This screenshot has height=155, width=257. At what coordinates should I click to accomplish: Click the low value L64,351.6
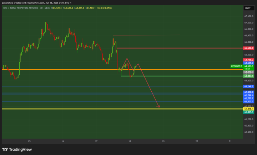pos(79,8)
